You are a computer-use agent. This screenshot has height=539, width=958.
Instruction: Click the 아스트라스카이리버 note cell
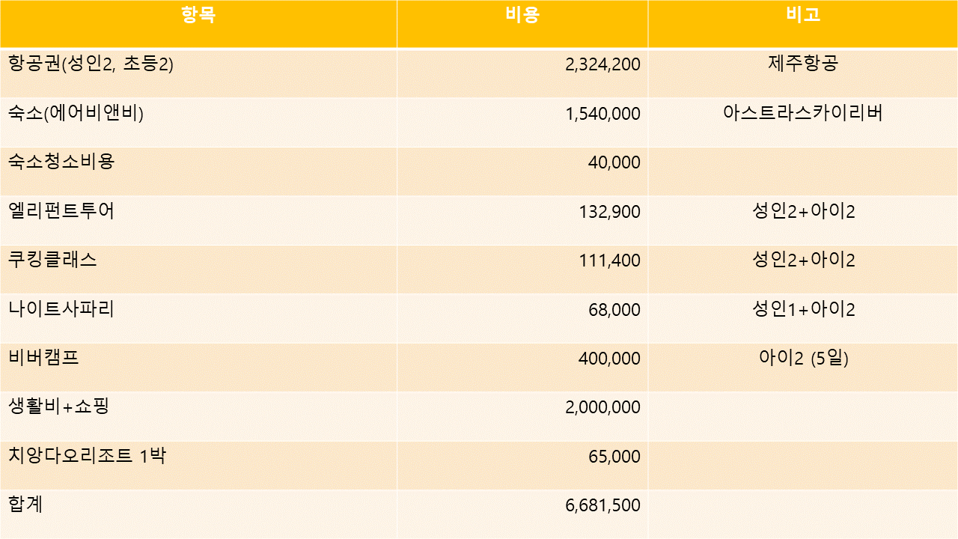click(x=802, y=113)
